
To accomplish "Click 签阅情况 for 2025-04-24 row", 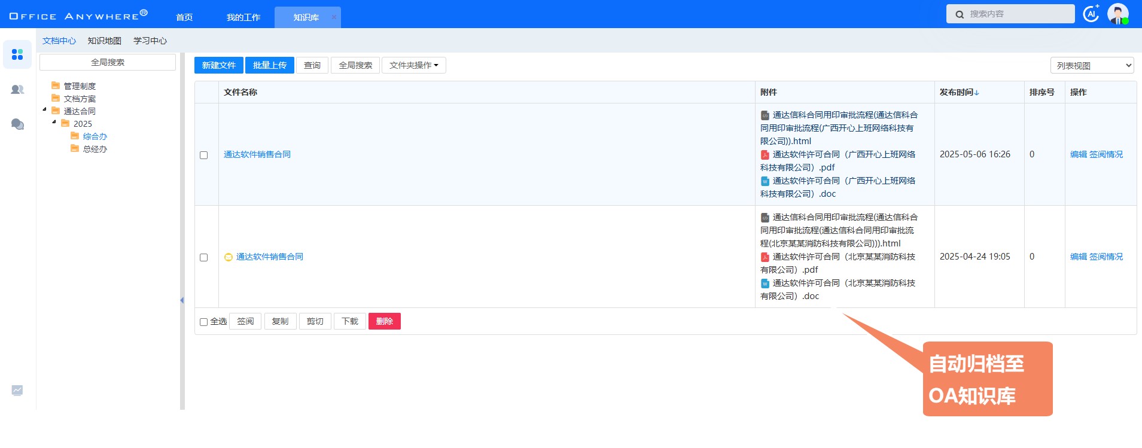I will tap(1106, 257).
